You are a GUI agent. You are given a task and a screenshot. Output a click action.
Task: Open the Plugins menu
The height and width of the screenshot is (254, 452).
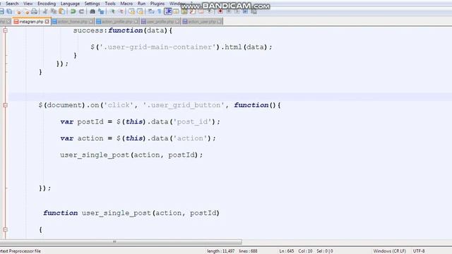pyautogui.click(x=157, y=4)
